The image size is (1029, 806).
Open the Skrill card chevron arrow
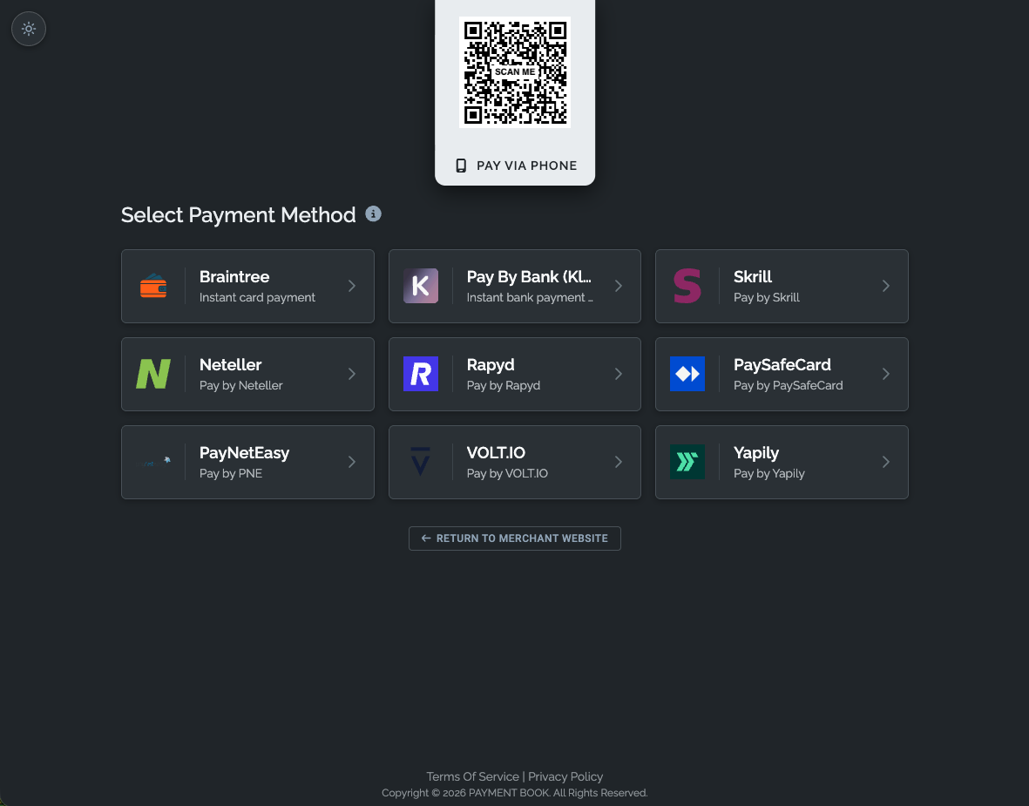point(886,286)
